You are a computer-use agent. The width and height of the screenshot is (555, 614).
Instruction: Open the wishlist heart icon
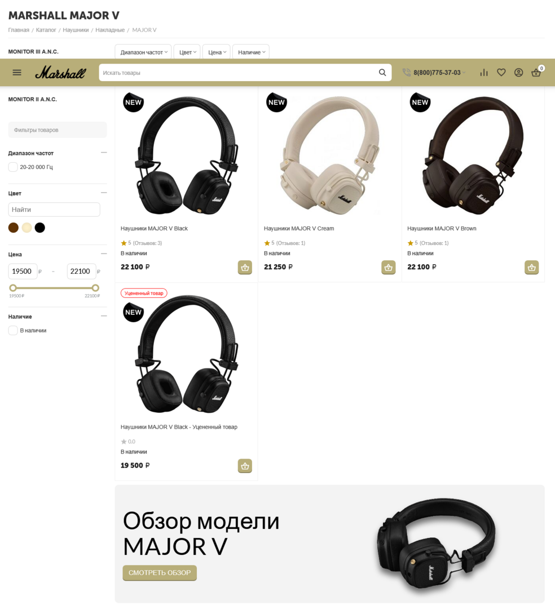pyautogui.click(x=501, y=73)
